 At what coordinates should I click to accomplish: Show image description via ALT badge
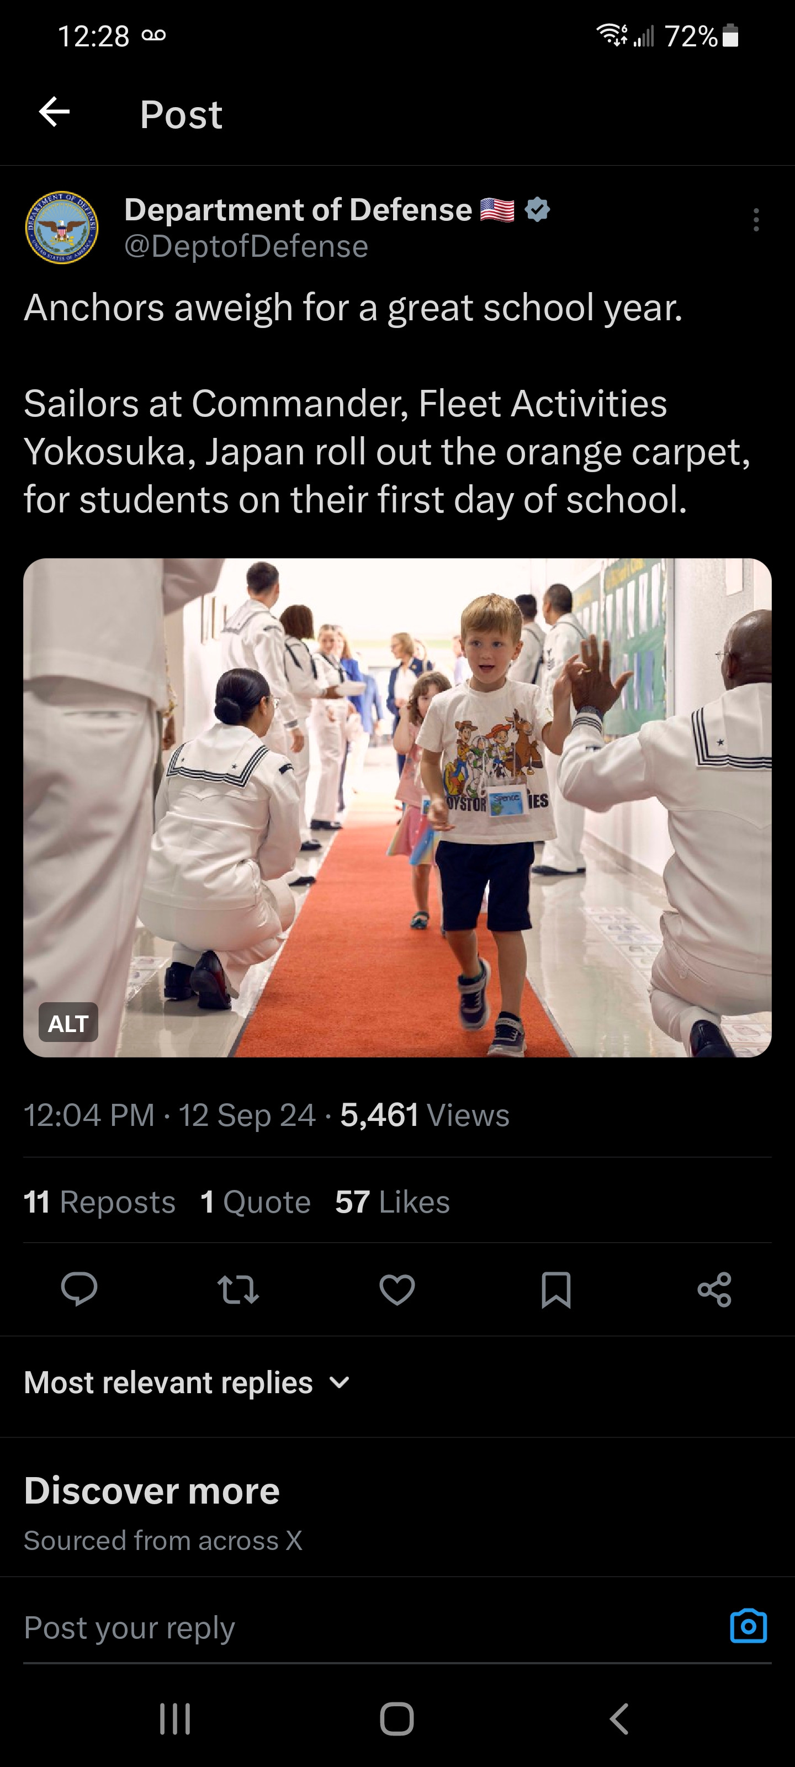pyautogui.click(x=68, y=1023)
